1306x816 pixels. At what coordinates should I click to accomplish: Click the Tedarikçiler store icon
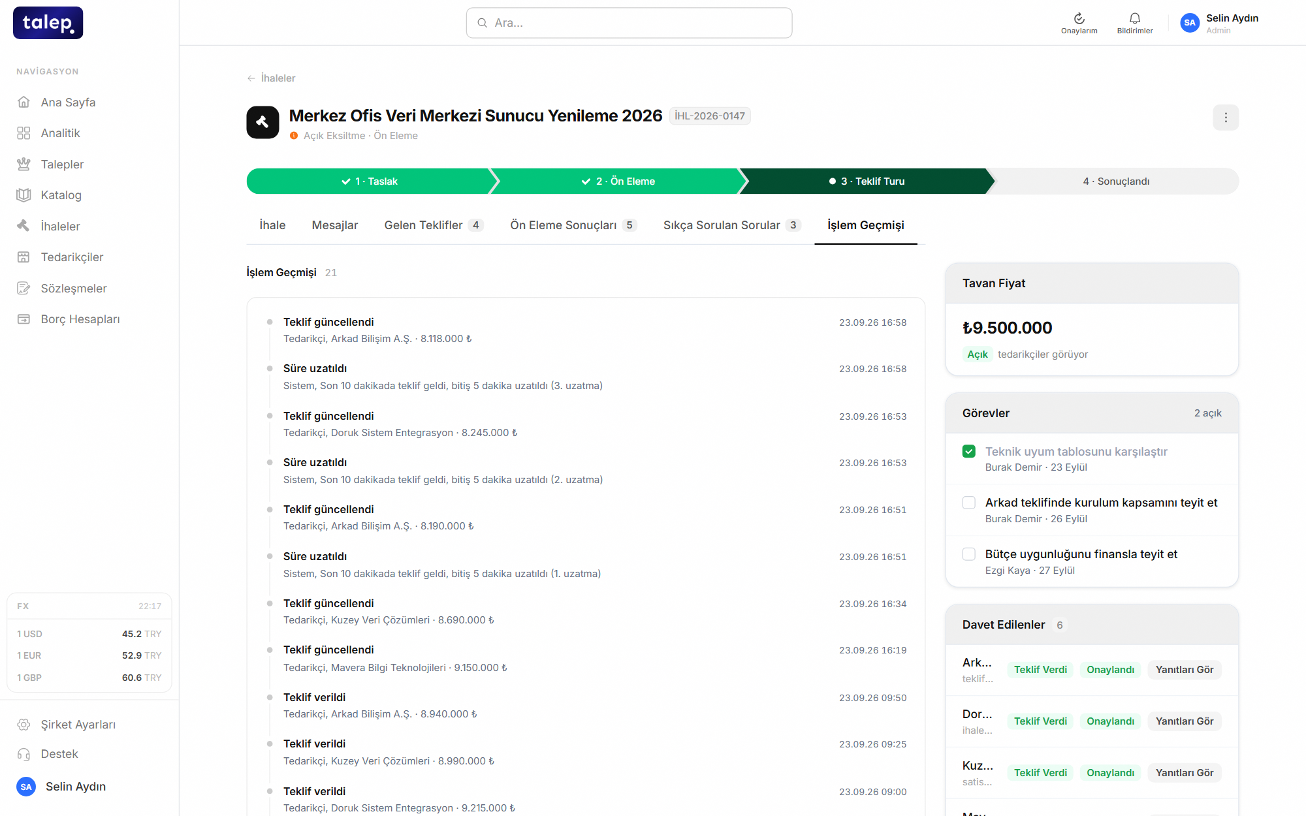(24, 257)
